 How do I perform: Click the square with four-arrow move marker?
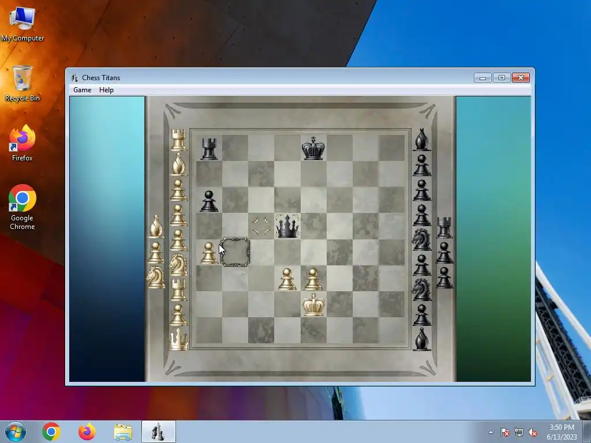(x=261, y=226)
